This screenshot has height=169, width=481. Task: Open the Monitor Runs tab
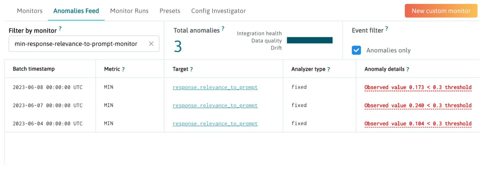pyautogui.click(x=129, y=11)
